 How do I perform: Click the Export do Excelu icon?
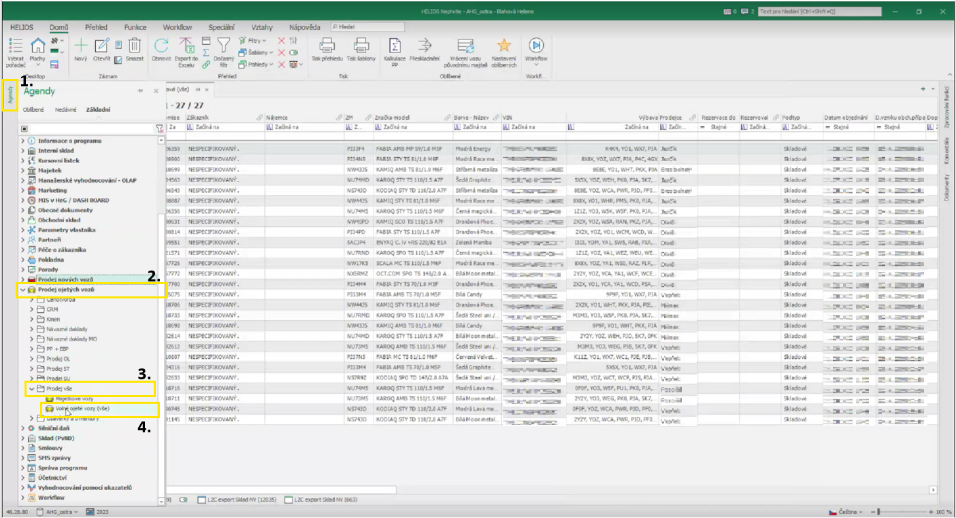coord(186,46)
